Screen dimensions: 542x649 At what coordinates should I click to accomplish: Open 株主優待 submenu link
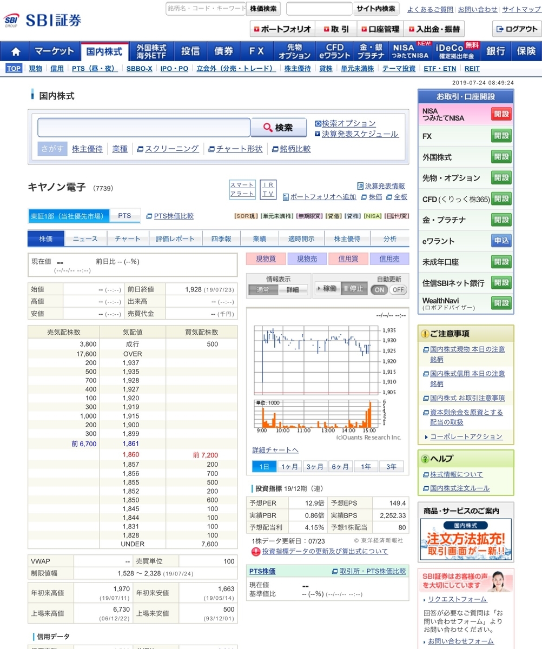coord(298,69)
